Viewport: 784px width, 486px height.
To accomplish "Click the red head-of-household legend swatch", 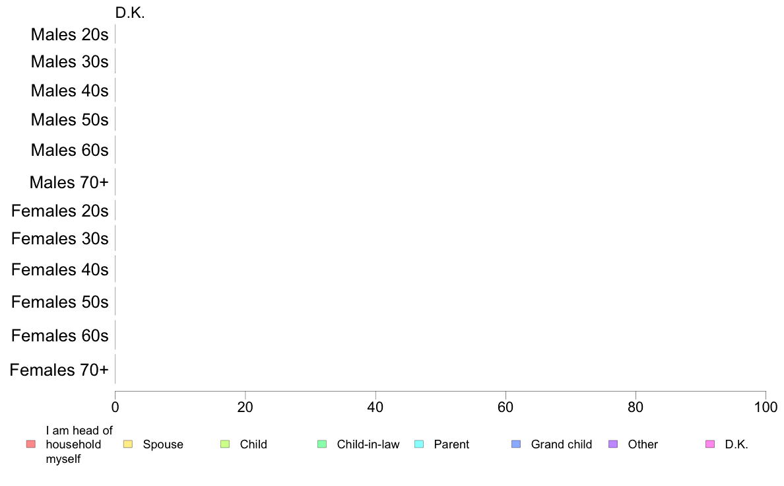I will pyautogui.click(x=30, y=444).
